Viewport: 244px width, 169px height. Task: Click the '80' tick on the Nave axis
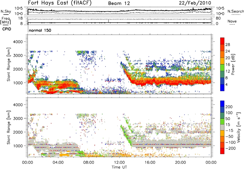click(x=218, y=18)
